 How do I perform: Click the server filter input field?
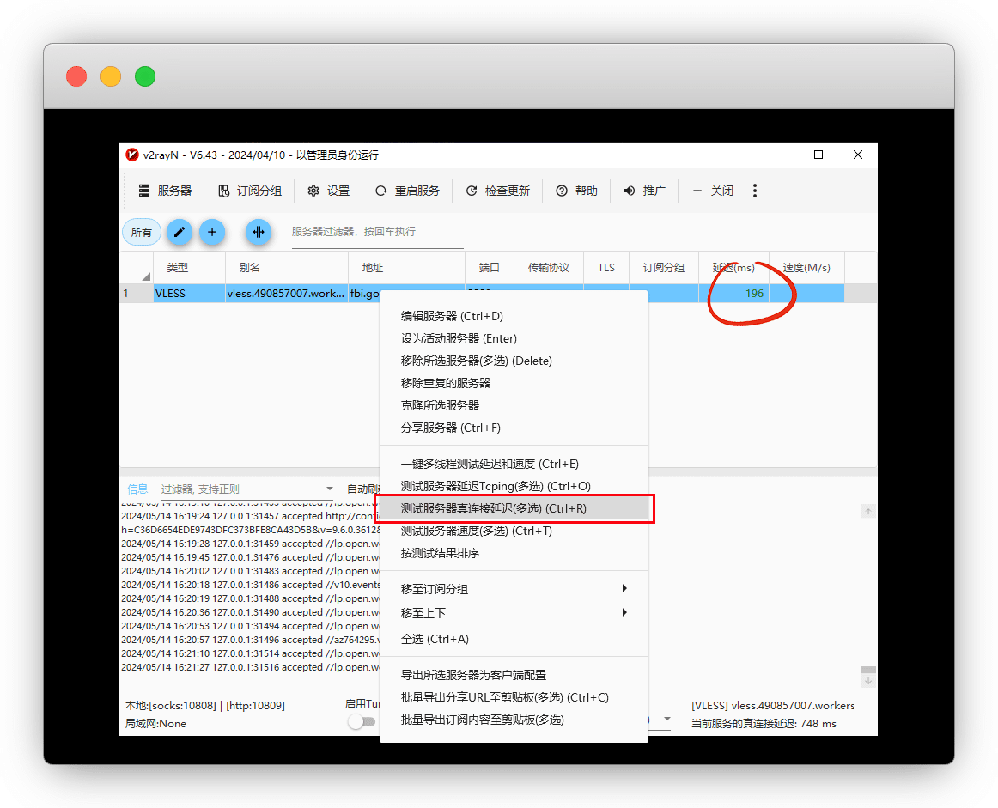pyautogui.click(x=376, y=232)
